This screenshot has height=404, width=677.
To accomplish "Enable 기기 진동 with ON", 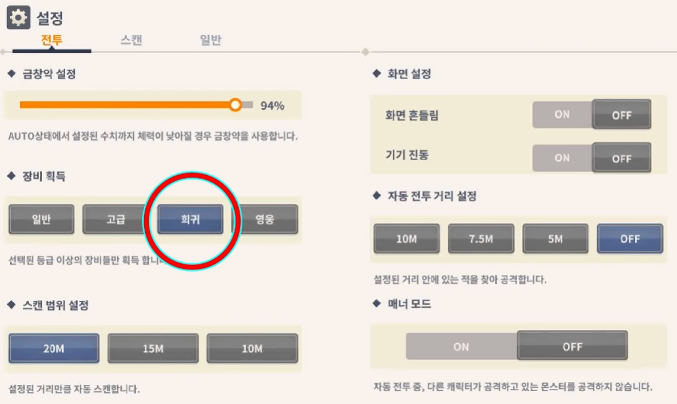I will point(562,158).
